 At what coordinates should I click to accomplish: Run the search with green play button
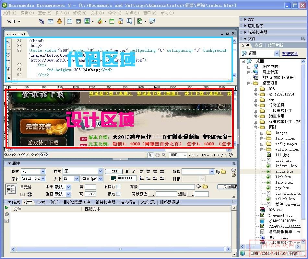pyautogui.click(x=7, y=208)
